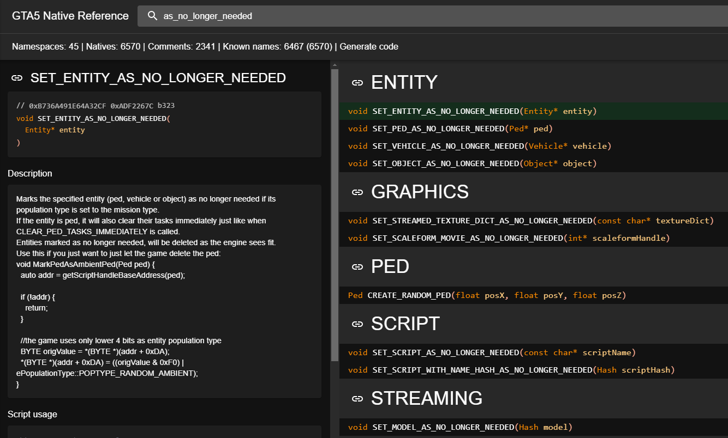Click the Comments: 2341 stat text
This screenshot has height=438, width=728.
pyautogui.click(x=182, y=47)
